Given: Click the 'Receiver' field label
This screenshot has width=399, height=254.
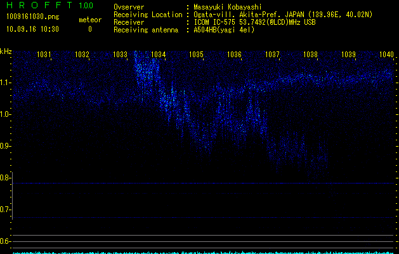Looking at the screenshot, I should [129, 22].
